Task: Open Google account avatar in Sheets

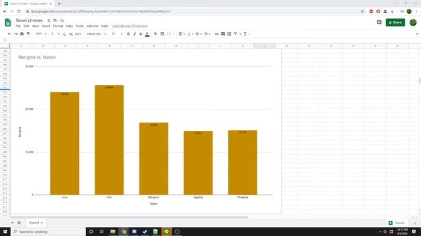Action: click(x=413, y=22)
